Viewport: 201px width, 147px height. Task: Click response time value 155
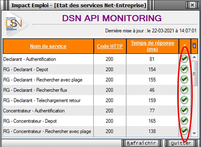coord(152,80)
